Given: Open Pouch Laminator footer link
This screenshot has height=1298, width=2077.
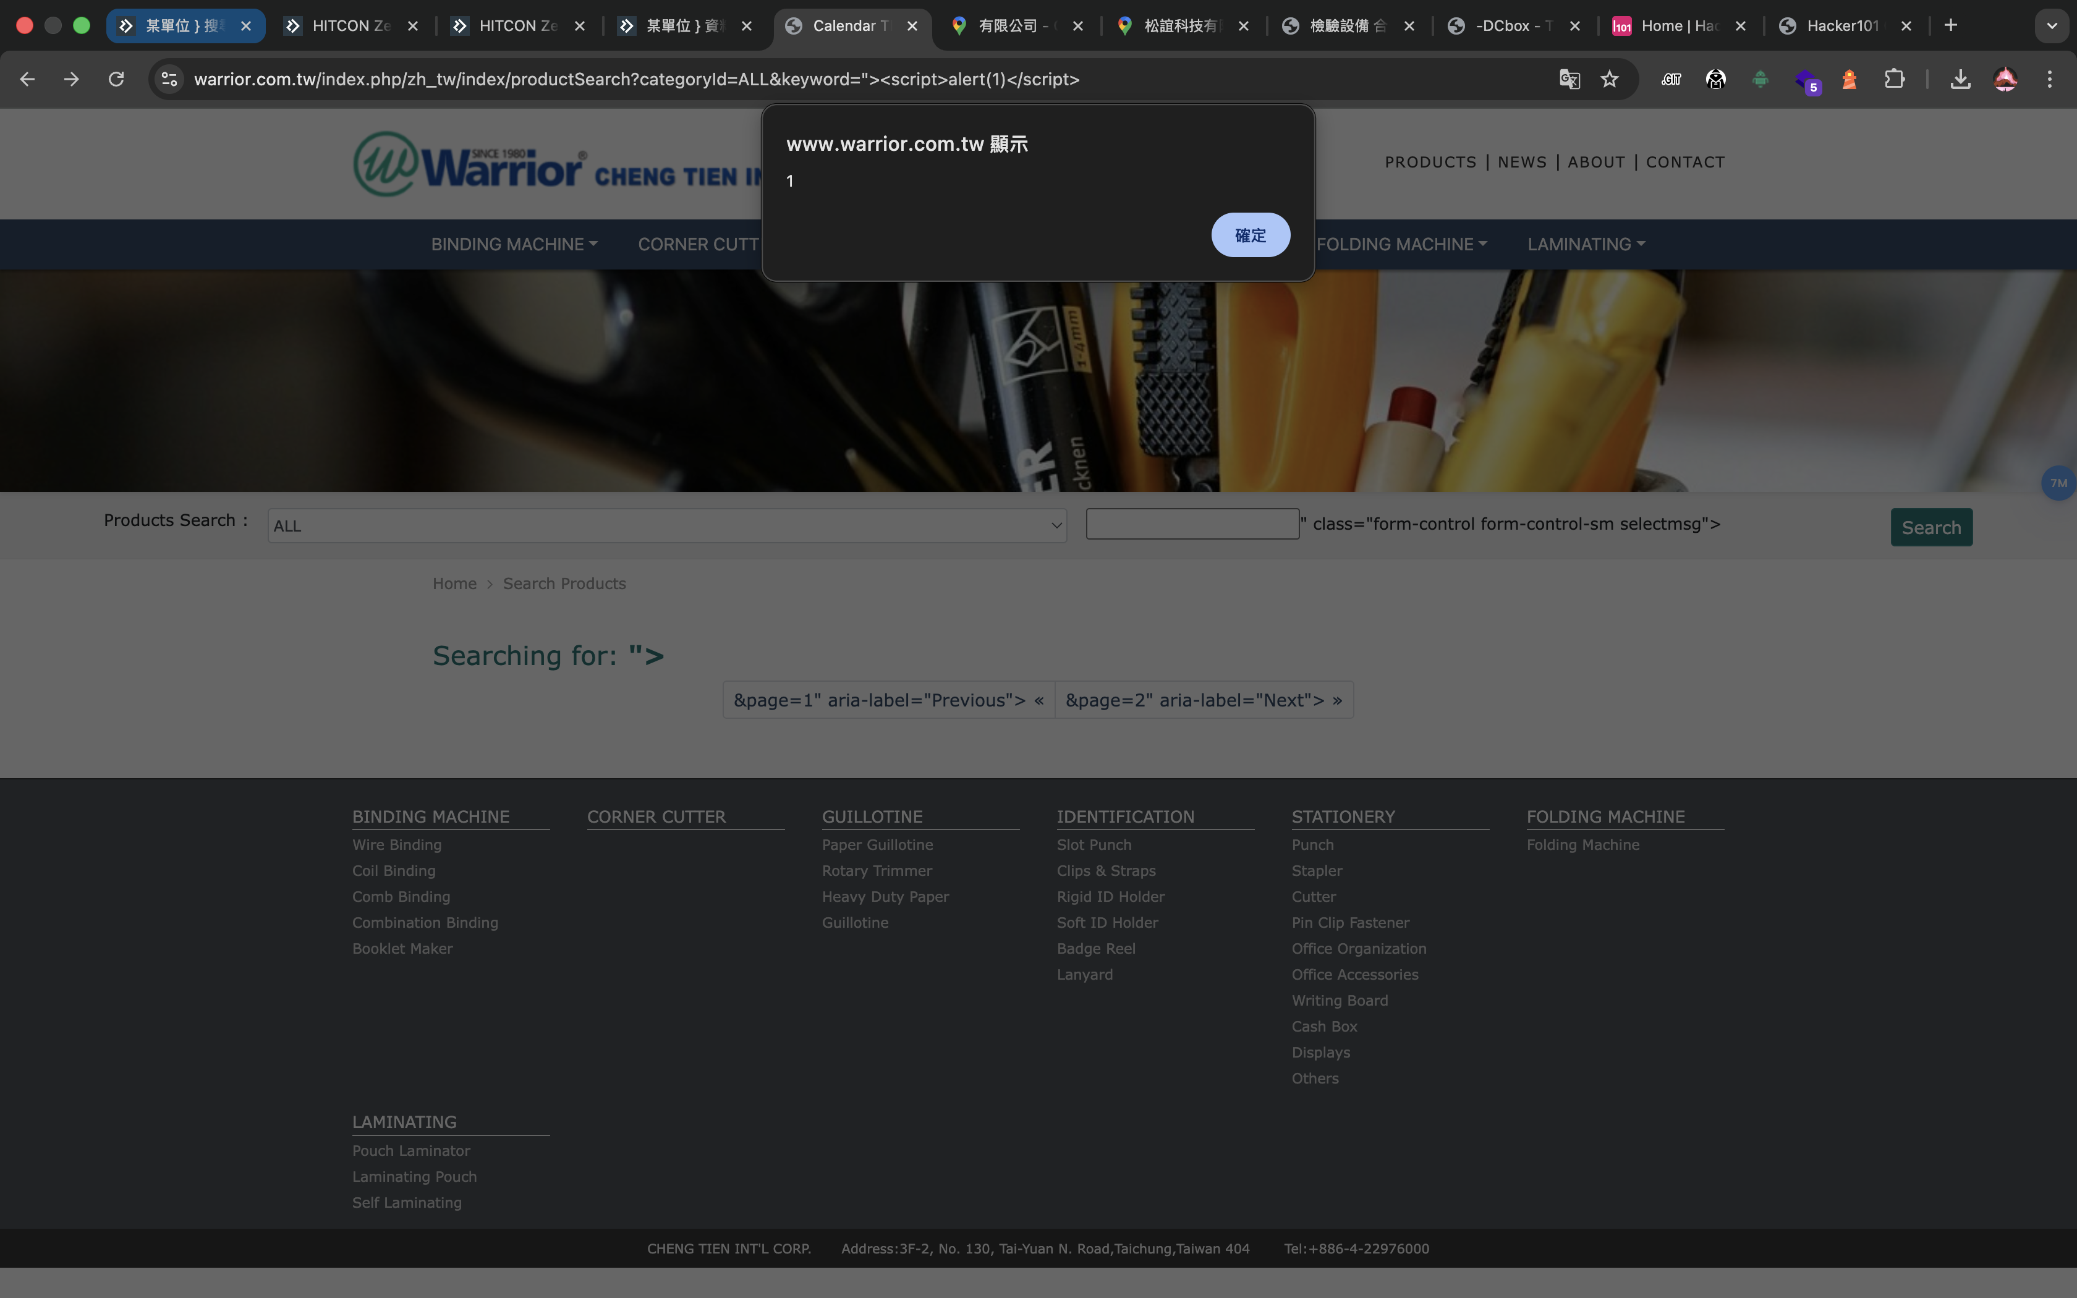Looking at the screenshot, I should pyautogui.click(x=411, y=1150).
